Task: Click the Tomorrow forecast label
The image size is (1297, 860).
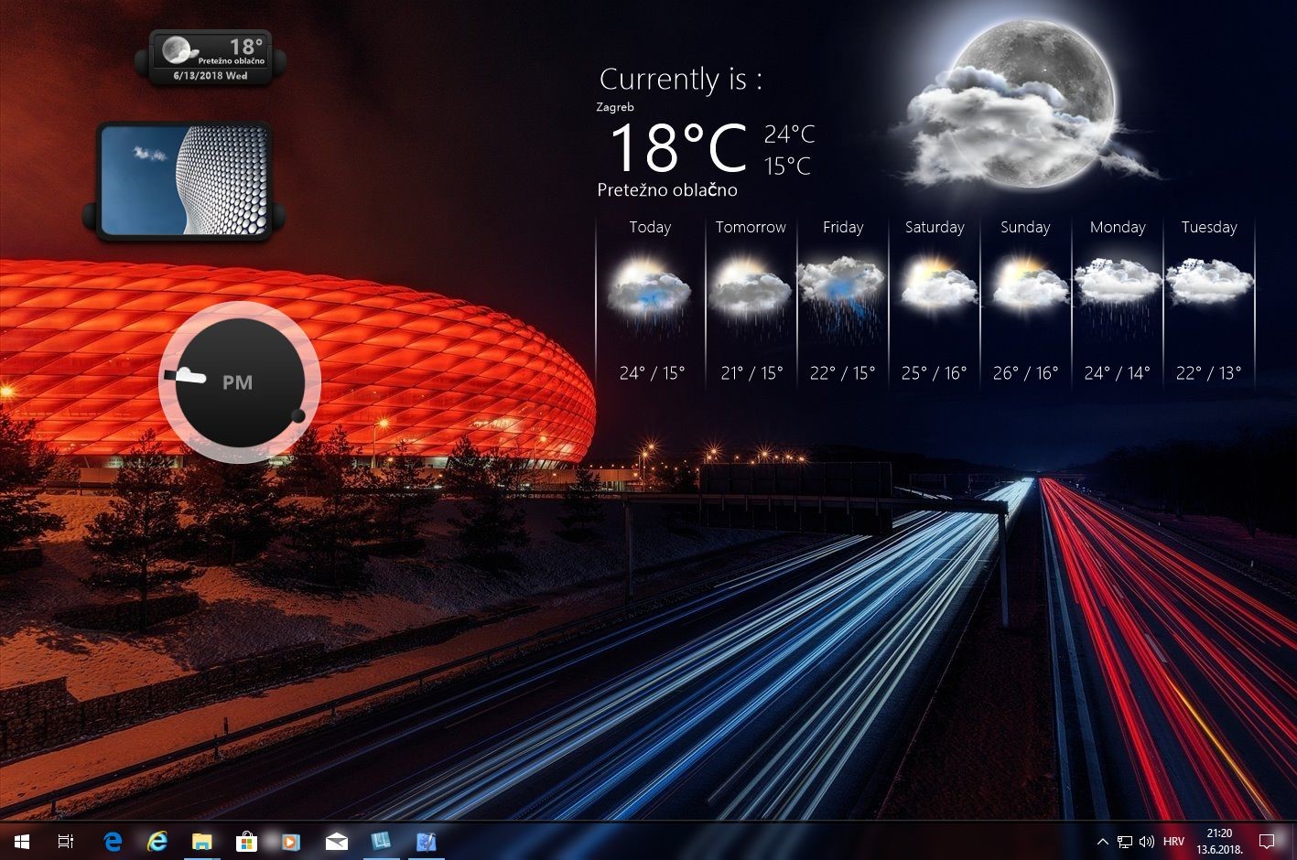Action: [x=751, y=227]
